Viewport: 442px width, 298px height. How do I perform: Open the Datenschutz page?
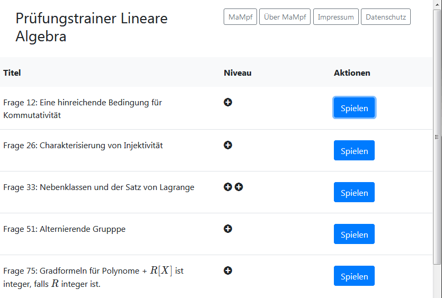pos(385,17)
